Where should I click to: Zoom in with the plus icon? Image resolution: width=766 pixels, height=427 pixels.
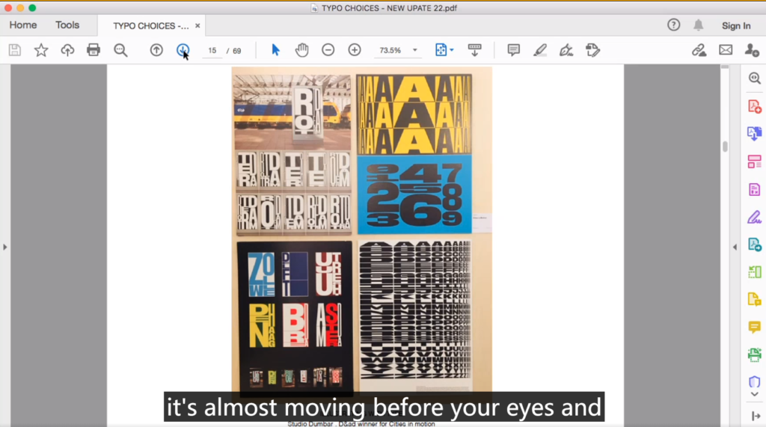pyautogui.click(x=355, y=50)
